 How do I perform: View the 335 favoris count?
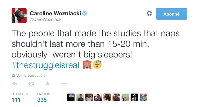[42, 100]
